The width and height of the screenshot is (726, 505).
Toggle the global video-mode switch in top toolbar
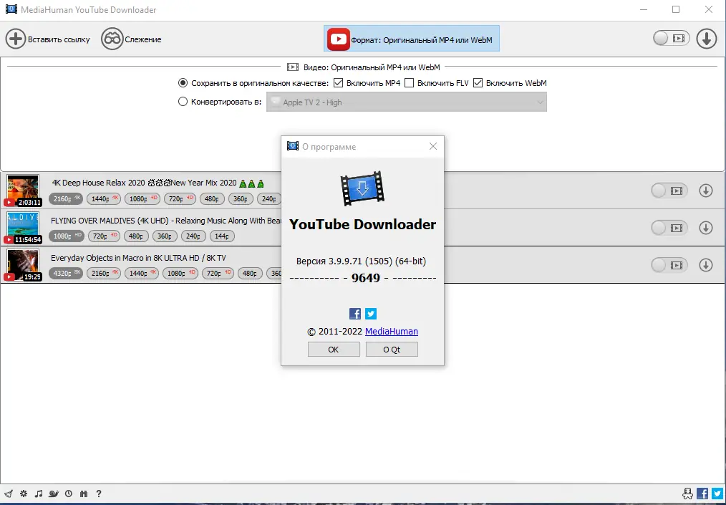click(x=671, y=39)
